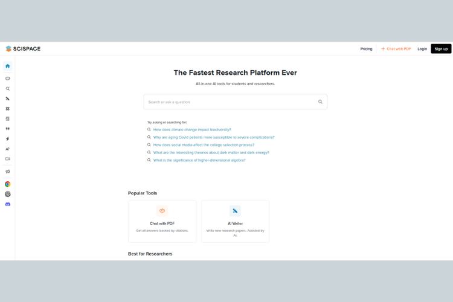The height and width of the screenshot is (302, 453).
Task: Open the Discord icon in sidebar
Action: click(x=7, y=204)
